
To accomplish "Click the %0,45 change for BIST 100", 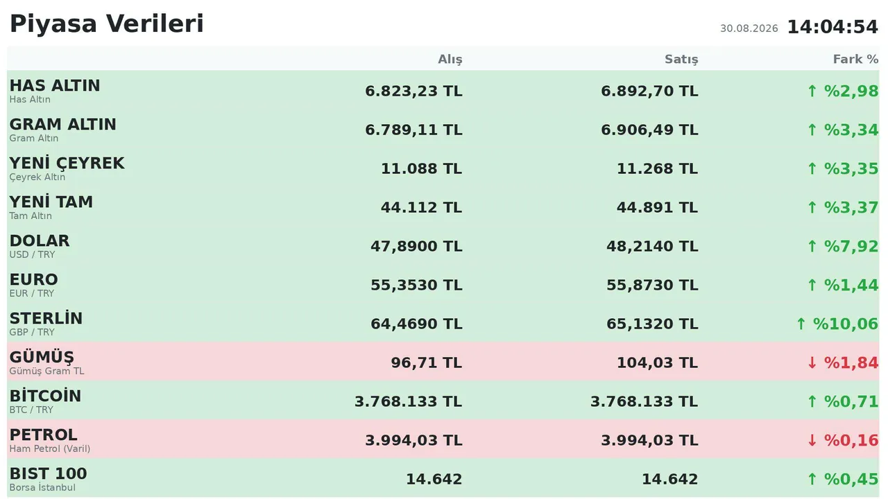I will pos(842,479).
